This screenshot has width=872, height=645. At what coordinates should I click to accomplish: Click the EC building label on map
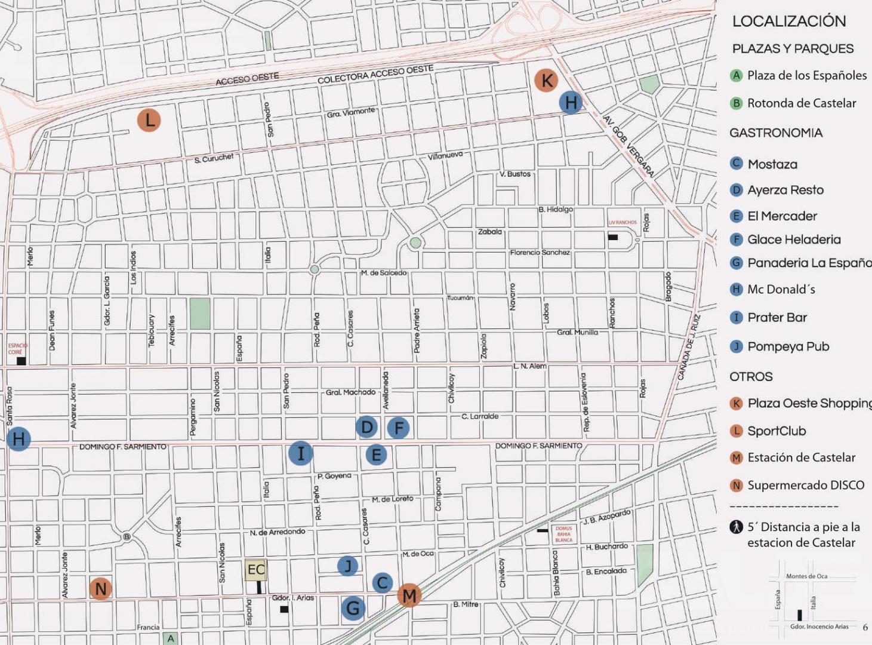tap(256, 570)
